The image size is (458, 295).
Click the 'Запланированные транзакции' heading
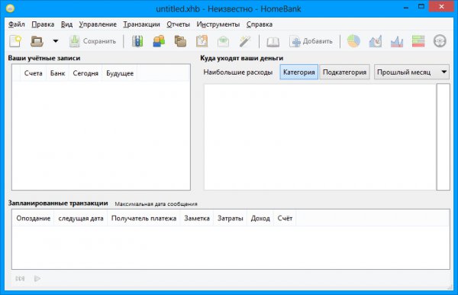coord(58,203)
